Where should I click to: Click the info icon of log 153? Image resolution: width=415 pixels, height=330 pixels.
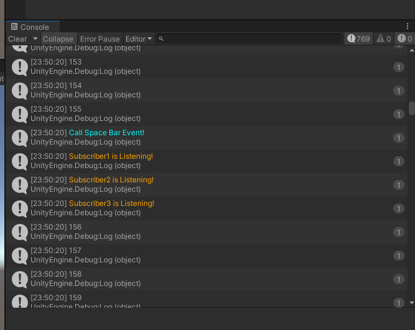[20, 67]
